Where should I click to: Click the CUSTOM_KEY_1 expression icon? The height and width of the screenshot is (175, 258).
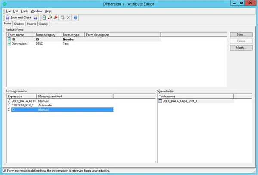point(9,105)
